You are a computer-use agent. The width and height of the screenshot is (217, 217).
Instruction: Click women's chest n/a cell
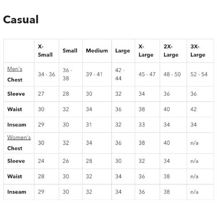point(194,143)
